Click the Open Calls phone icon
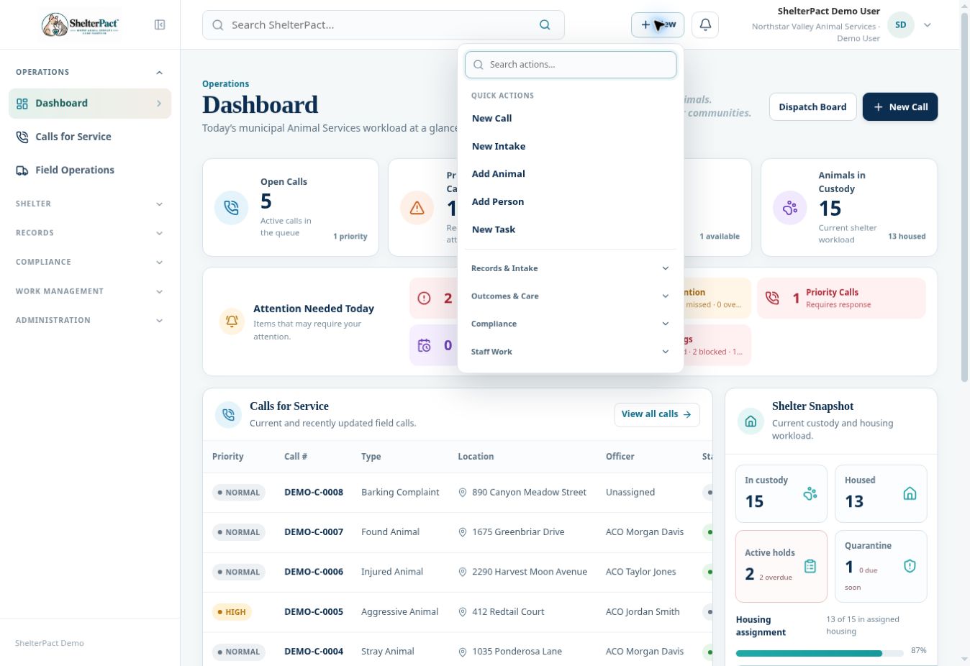Viewport: 970px width, 666px height. click(x=231, y=208)
